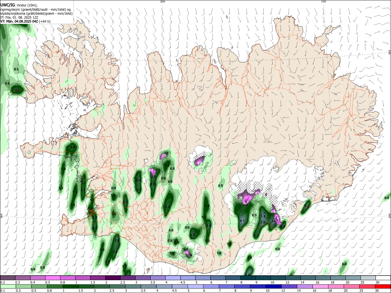391x293 pixels.
Task: Click the "20W" longitude label at the top edge
Action: (x=163, y=2)
